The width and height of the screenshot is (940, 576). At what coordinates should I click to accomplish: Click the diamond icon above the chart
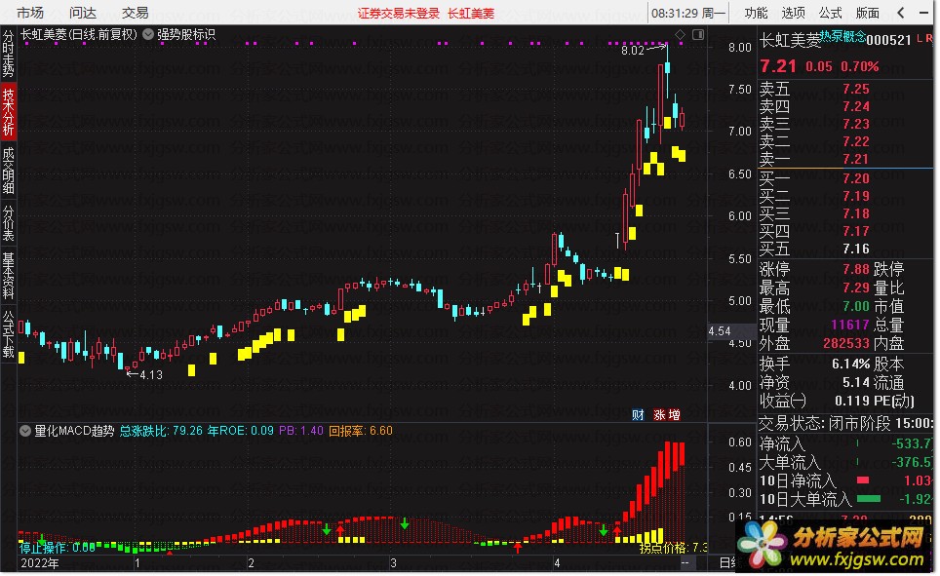coord(680,35)
